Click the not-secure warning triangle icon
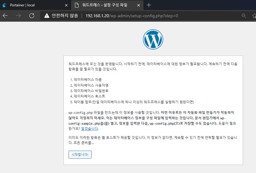 47,16
